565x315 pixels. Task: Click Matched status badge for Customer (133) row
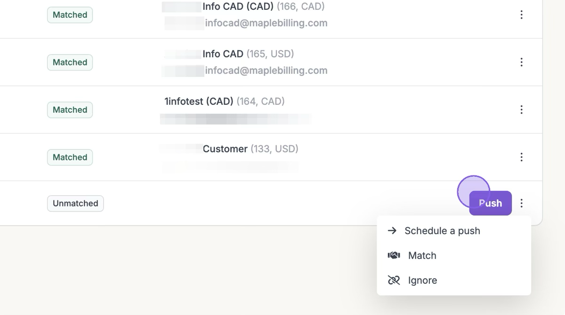point(70,157)
